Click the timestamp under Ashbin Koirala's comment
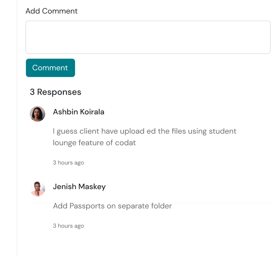Image resolution: width=276 pixels, height=256 pixels. pyautogui.click(x=68, y=163)
